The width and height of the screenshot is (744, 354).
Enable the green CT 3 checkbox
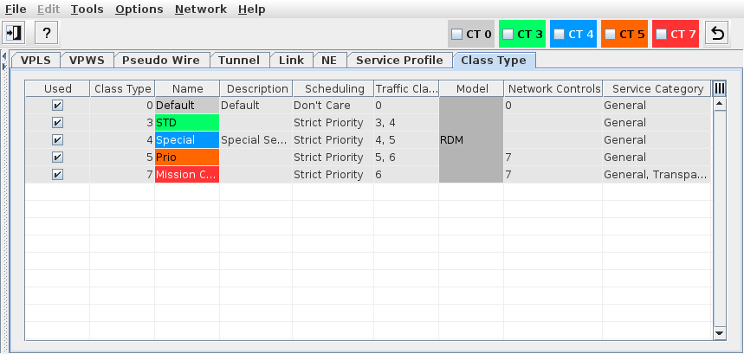508,35
